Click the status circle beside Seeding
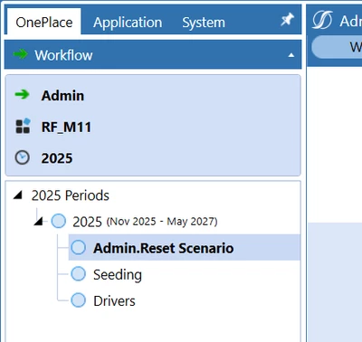 click(79, 274)
